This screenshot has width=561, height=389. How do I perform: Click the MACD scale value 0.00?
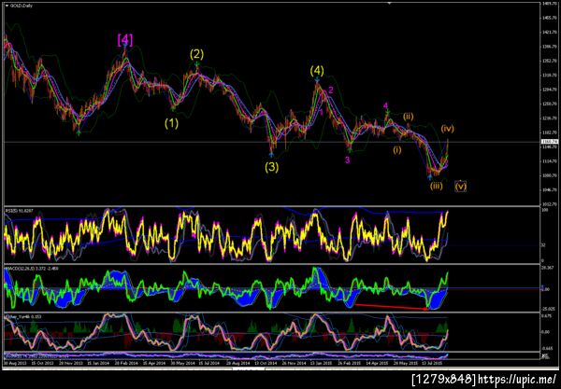click(546, 290)
